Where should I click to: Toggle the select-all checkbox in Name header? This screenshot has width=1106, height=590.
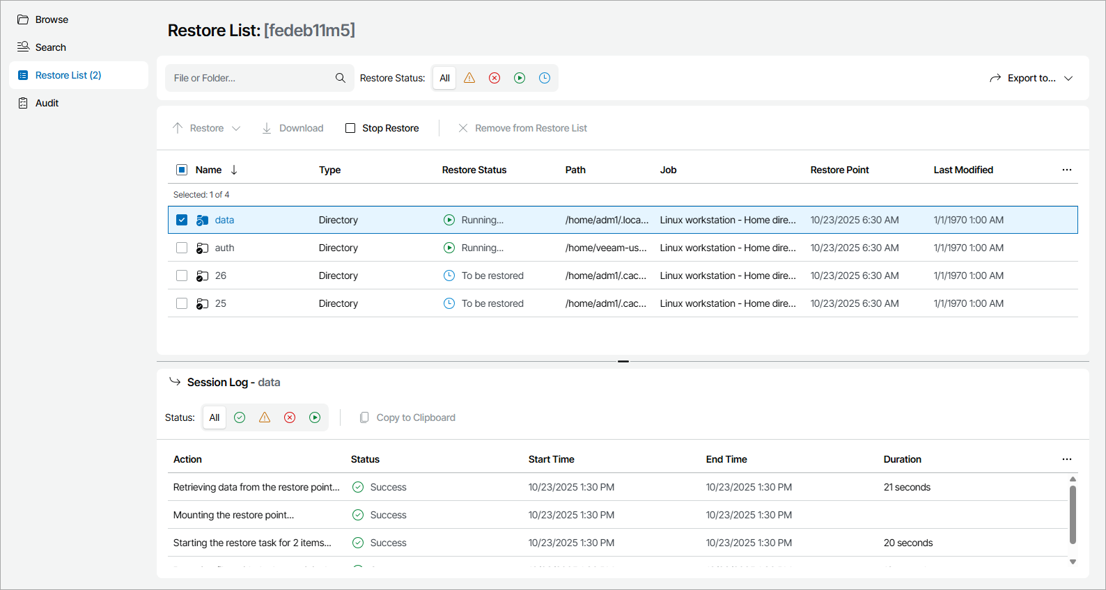(182, 170)
